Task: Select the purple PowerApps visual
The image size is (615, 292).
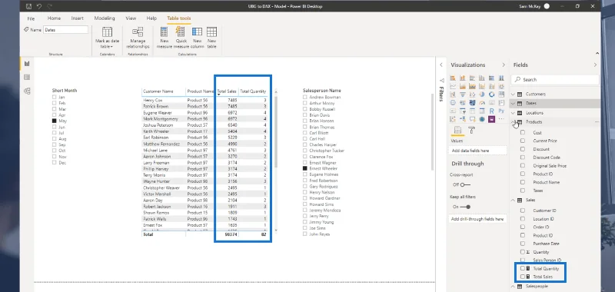Action: (x=491, y=119)
